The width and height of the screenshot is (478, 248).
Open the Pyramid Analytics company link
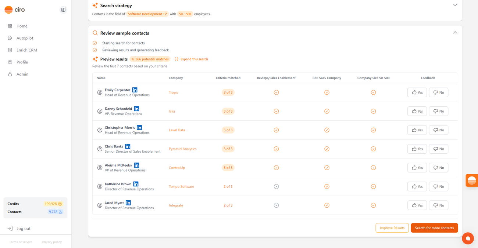[182, 149]
